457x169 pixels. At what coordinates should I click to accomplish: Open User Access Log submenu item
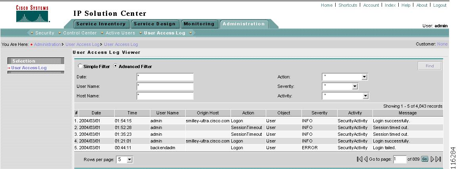pyautogui.click(x=165, y=33)
